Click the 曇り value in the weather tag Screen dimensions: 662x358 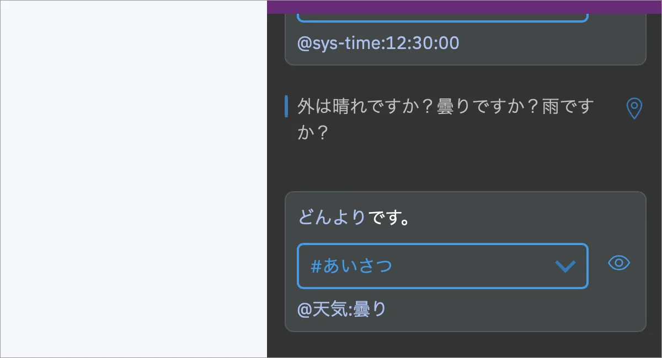[x=370, y=310]
